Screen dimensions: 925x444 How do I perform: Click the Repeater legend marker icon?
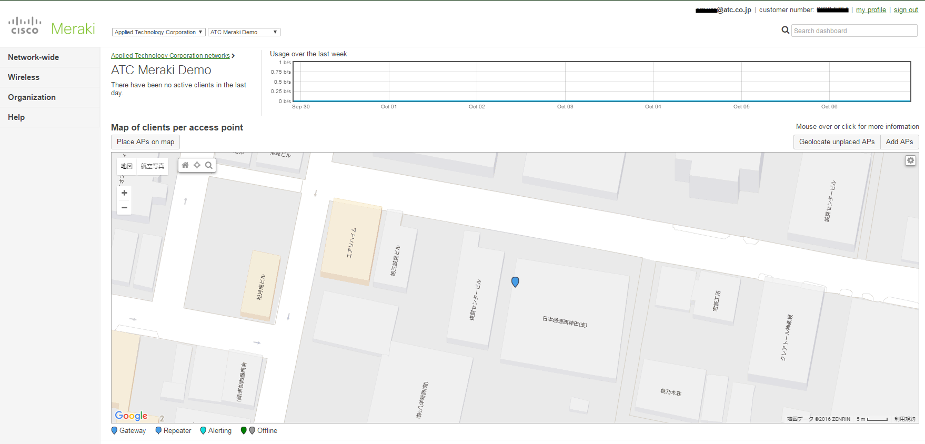pos(158,430)
